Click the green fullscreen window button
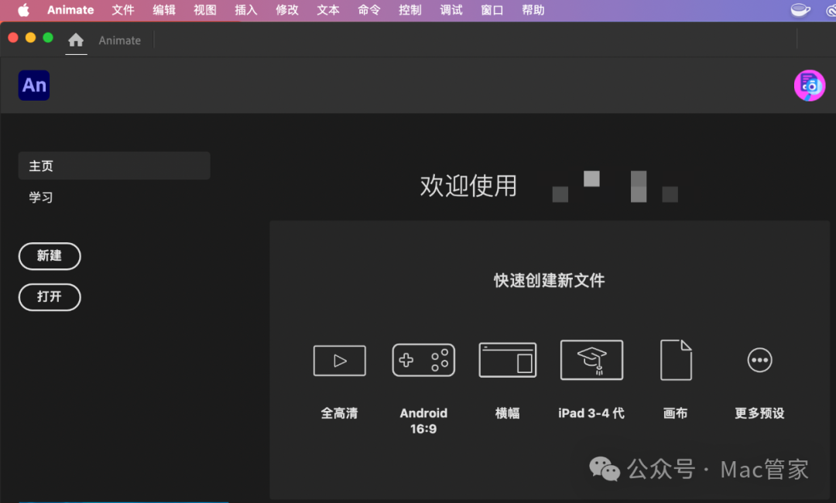Screen dimensions: 836x503 pyautogui.click(x=48, y=37)
